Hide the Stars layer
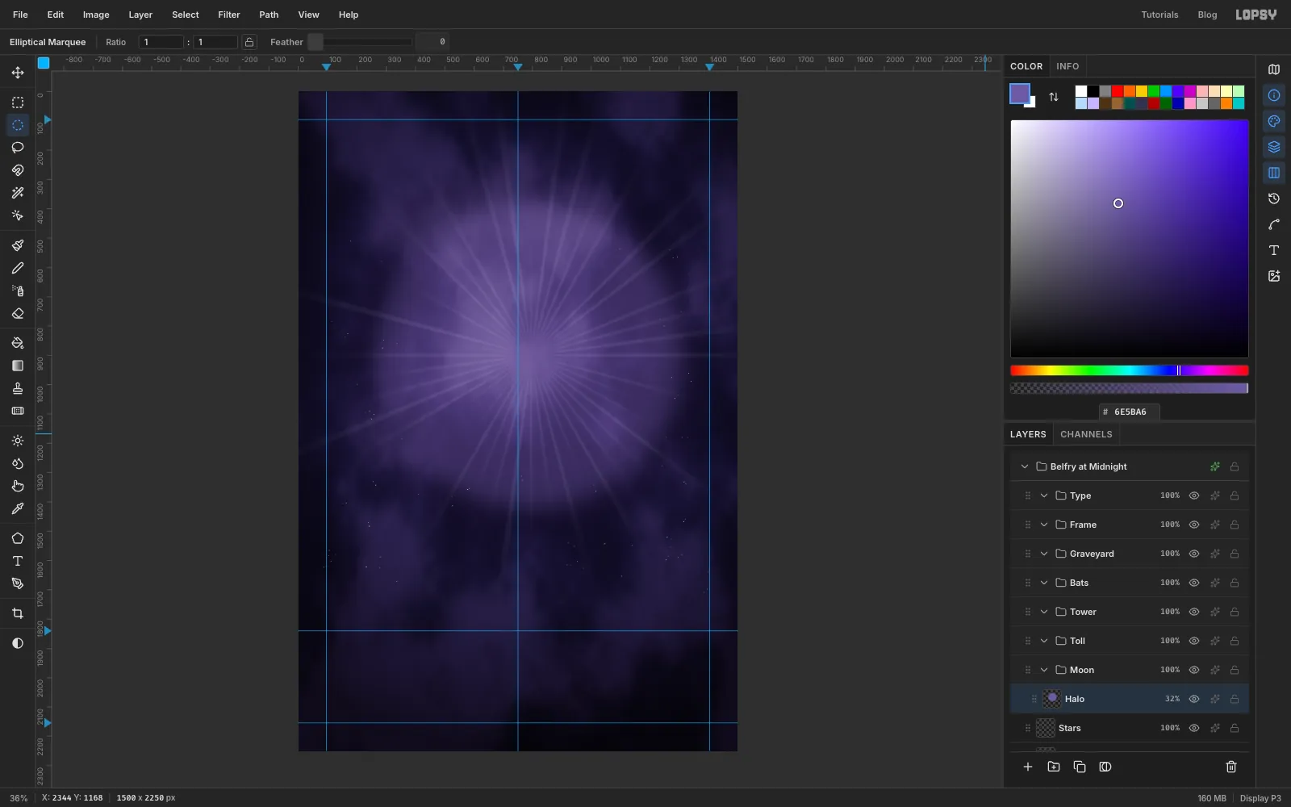The width and height of the screenshot is (1291, 807). click(x=1194, y=728)
